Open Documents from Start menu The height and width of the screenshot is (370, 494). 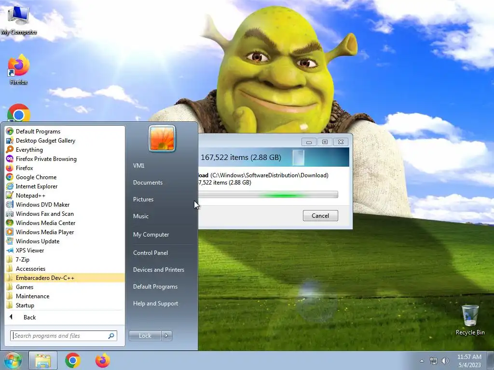[148, 183]
